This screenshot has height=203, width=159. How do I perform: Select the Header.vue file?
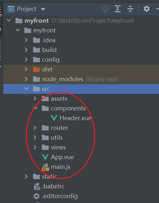(75, 118)
